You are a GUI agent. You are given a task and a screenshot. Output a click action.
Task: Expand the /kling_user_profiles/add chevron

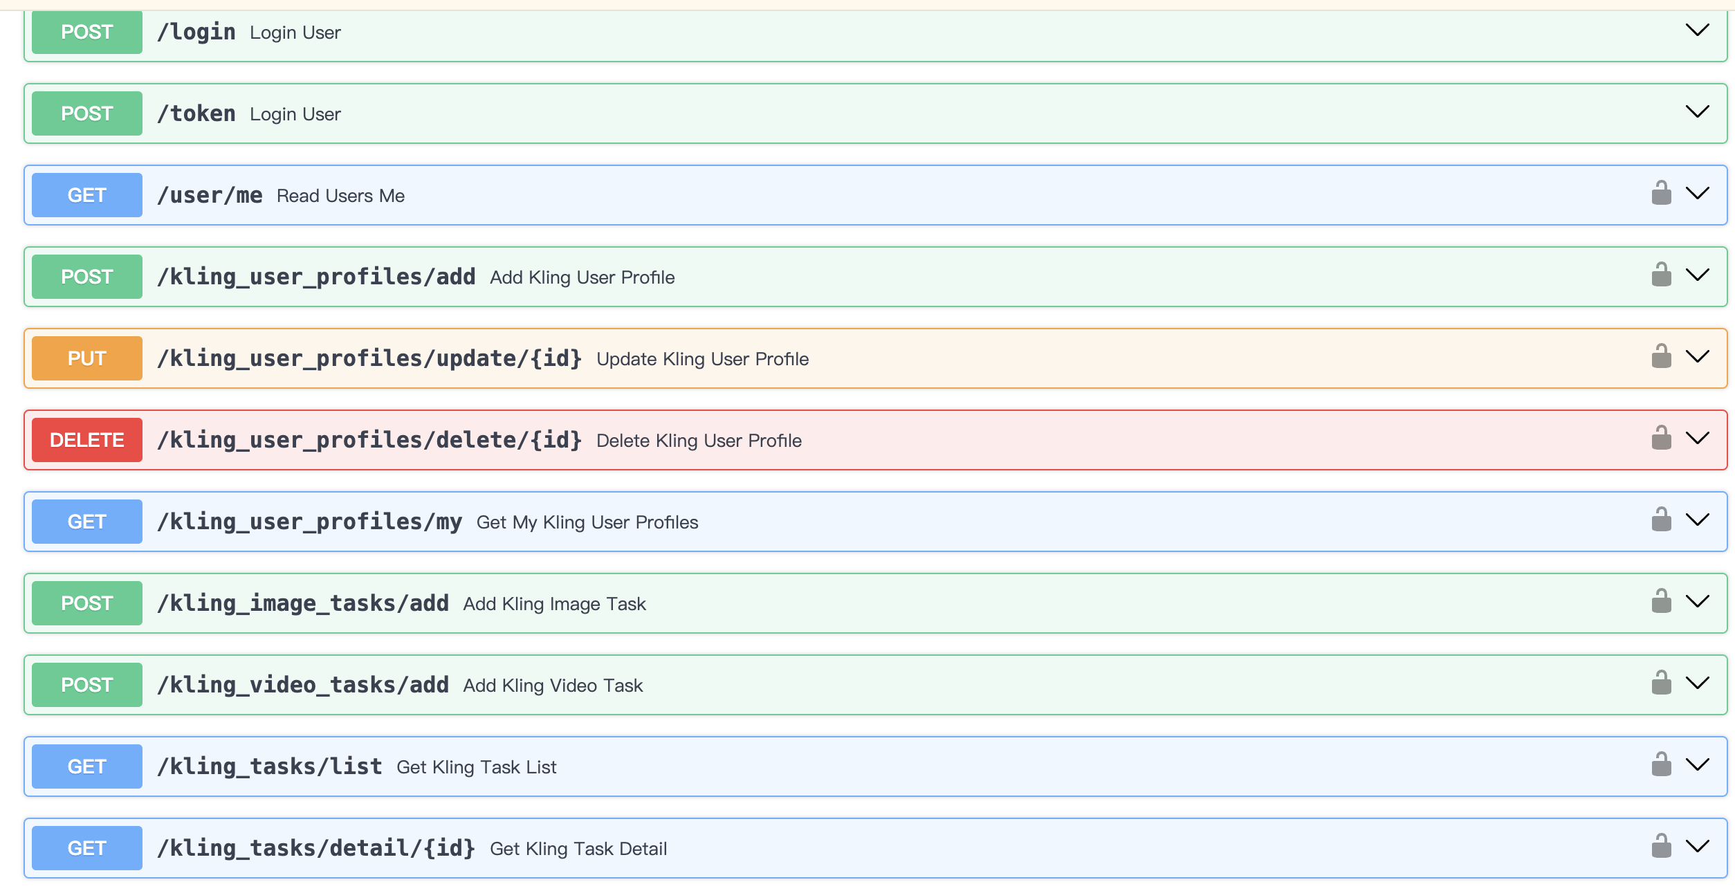tap(1698, 275)
